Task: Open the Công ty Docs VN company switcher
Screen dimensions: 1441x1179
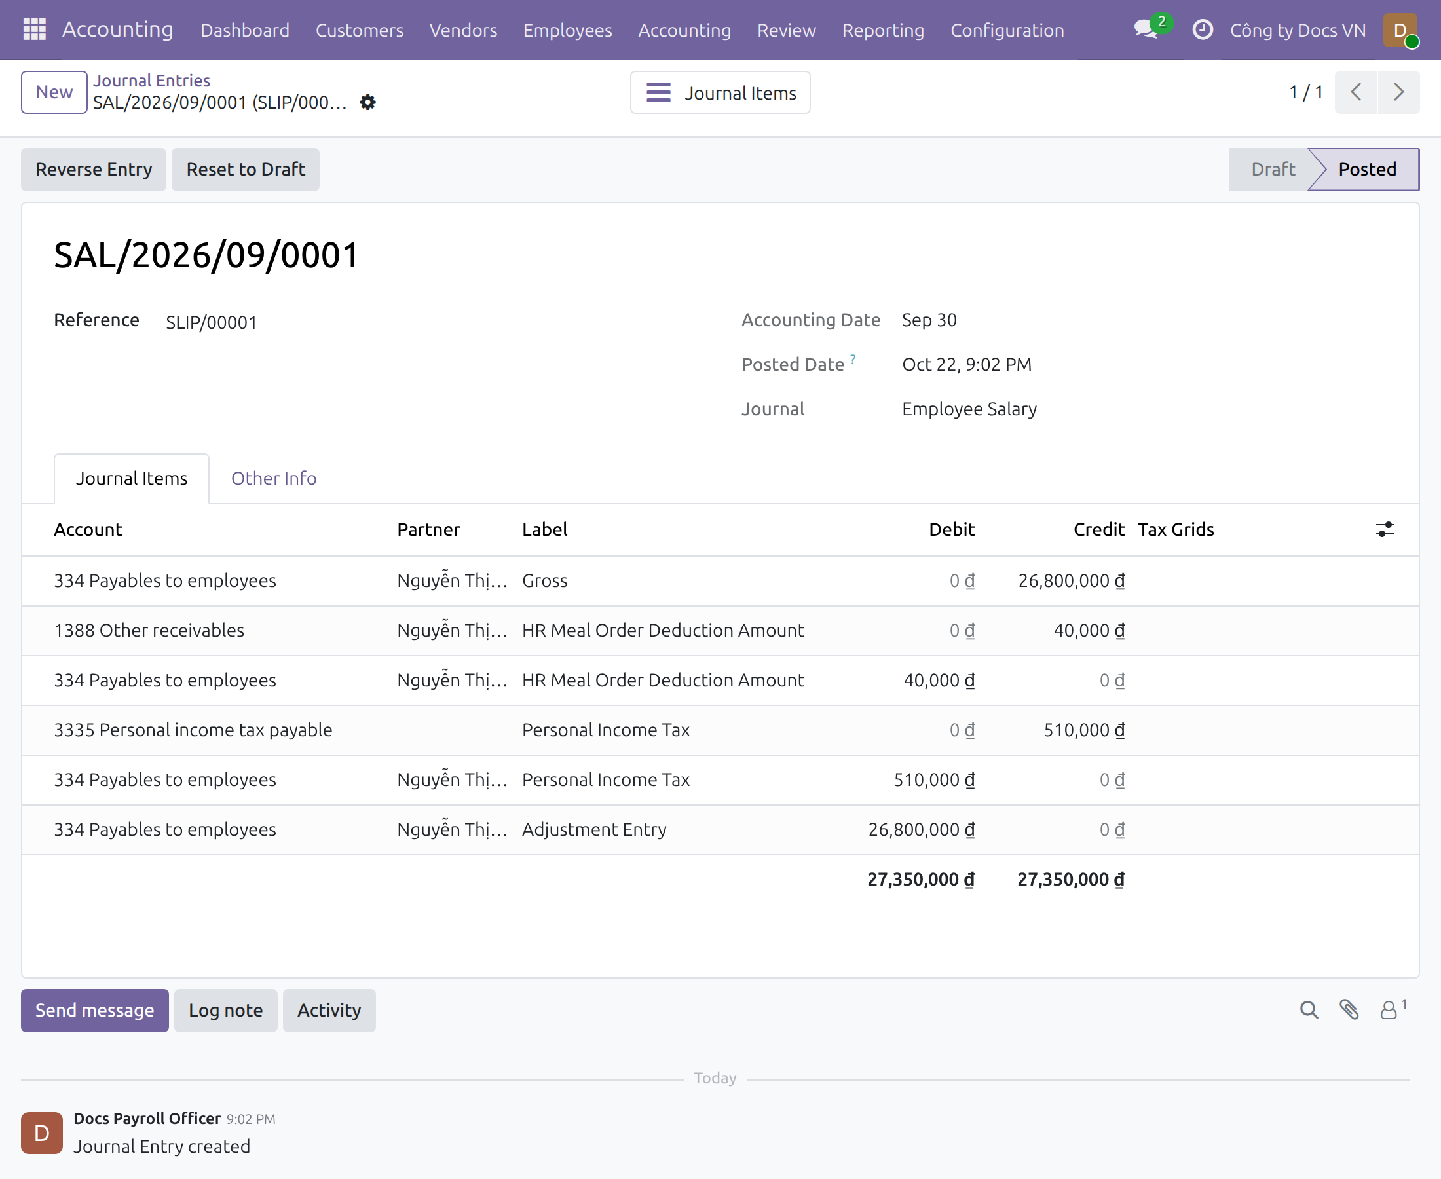Action: click(1298, 30)
